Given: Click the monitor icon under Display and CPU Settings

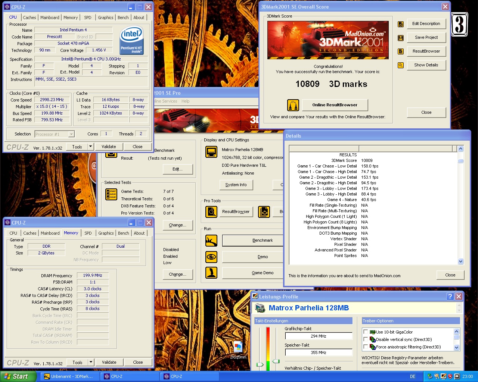Looking at the screenshot, I should (211, 152).
